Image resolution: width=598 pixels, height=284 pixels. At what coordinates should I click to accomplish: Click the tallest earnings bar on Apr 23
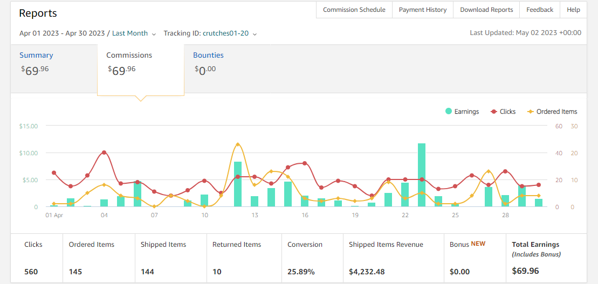pos(422,175)
